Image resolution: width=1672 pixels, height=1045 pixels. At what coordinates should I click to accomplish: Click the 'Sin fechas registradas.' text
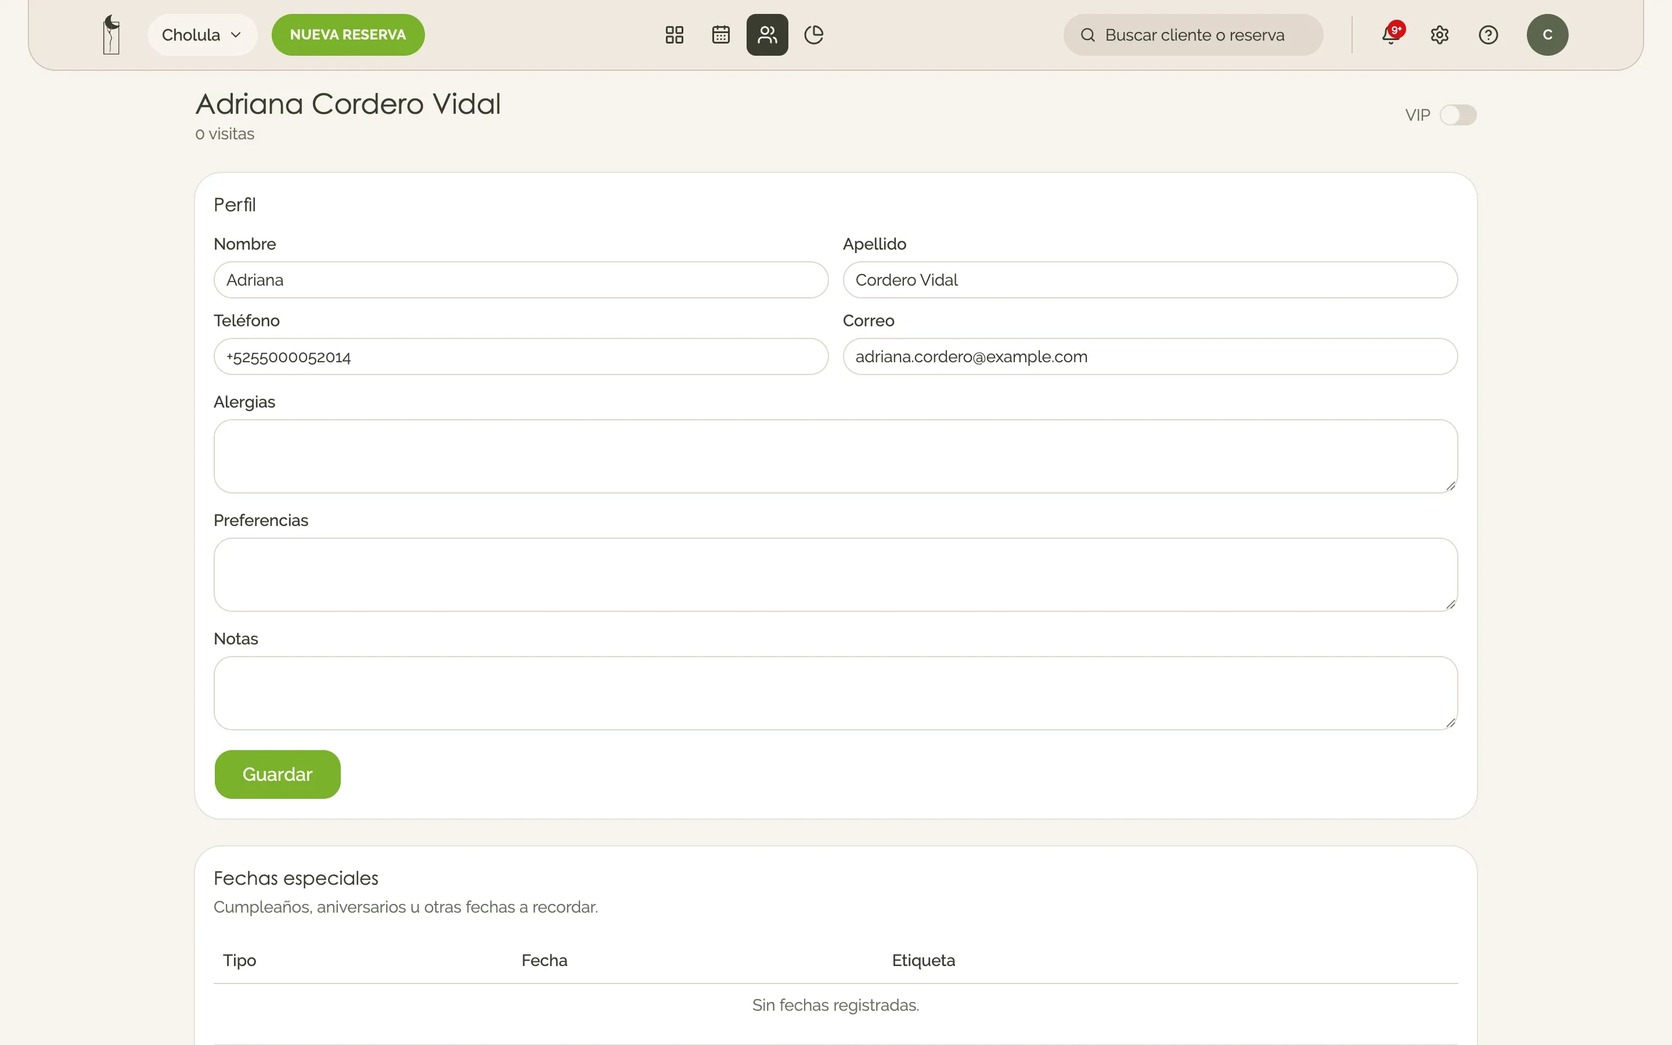pyautogui.click(x=835, y=1005)
